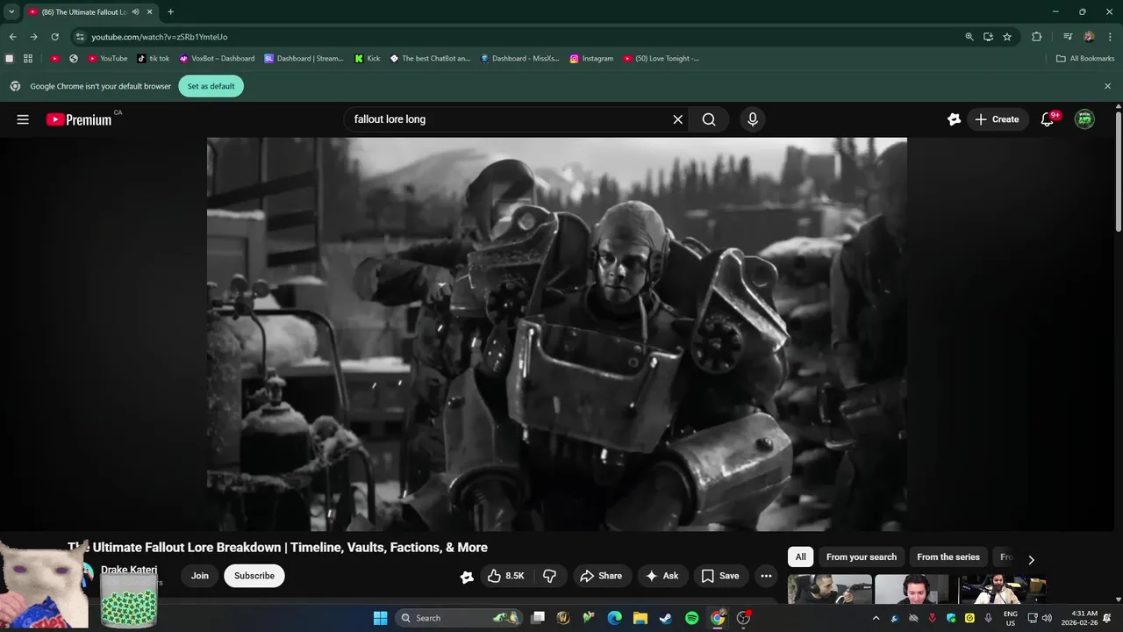Like the video with 8.5K likes
Viewport: 1123px width, 632px height.
(505, 576)
